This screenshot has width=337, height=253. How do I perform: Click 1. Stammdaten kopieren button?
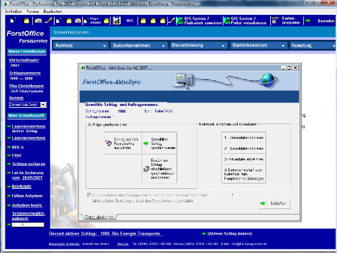pyautogui.click(x=244, y=138)
